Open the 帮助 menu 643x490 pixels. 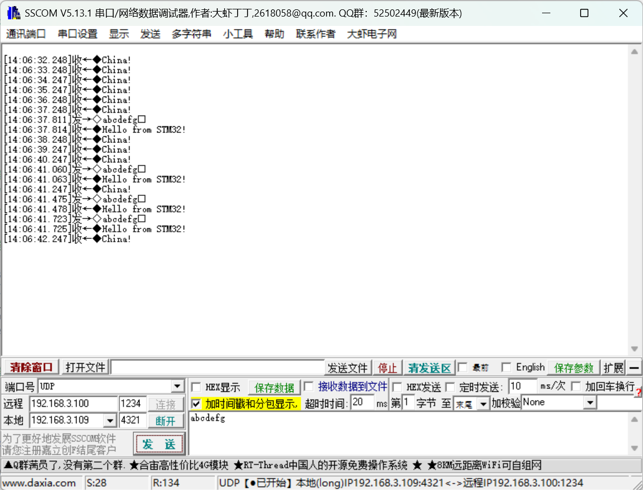point(274,34)
